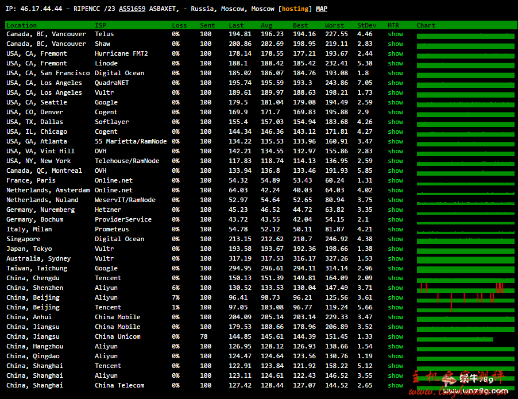
Task: Click the Shenzhen Aliyun latency chart bar
Action: tap(466, 288)
